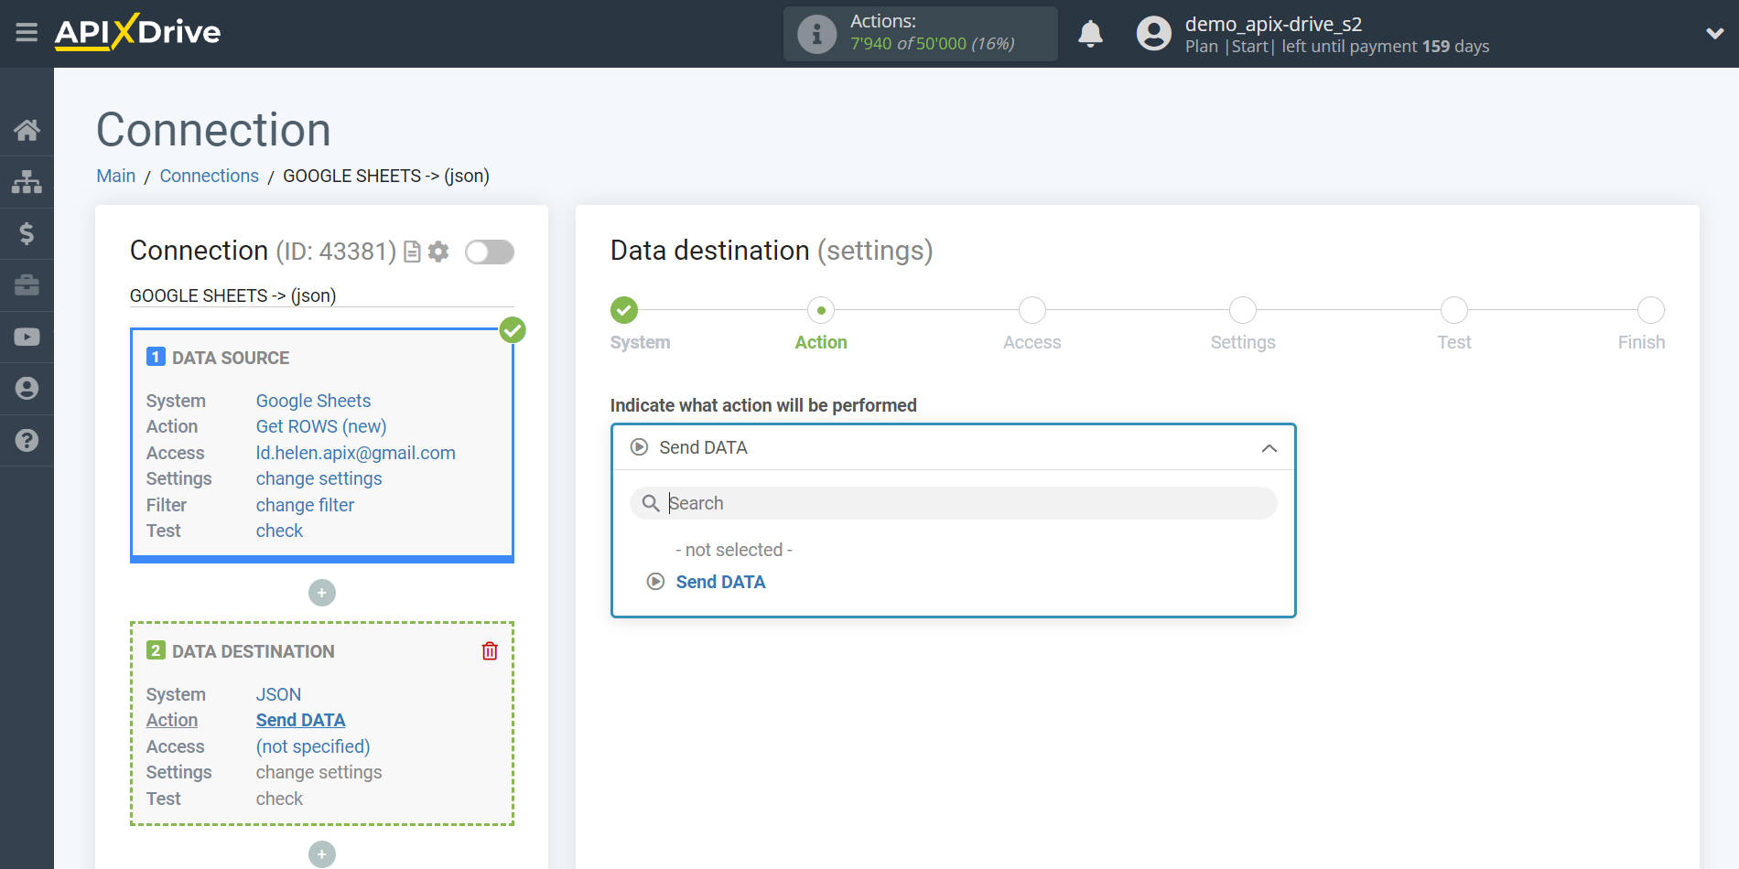
Task: Choose Send DATA option in list
Action: tap(720, 582)
